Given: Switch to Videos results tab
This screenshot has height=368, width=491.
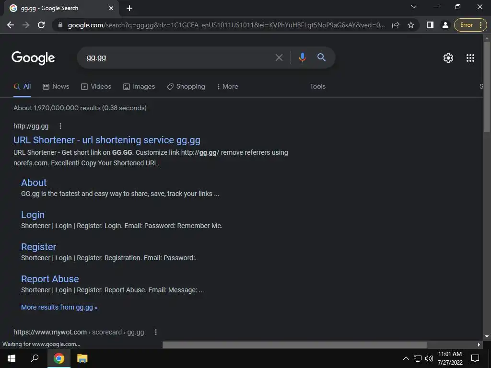Looking at the screenshot, I should (x=96, y=87).
